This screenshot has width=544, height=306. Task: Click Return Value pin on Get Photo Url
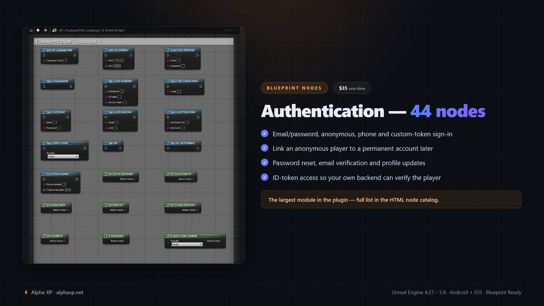pyautogui.click(x=125, y=210)
